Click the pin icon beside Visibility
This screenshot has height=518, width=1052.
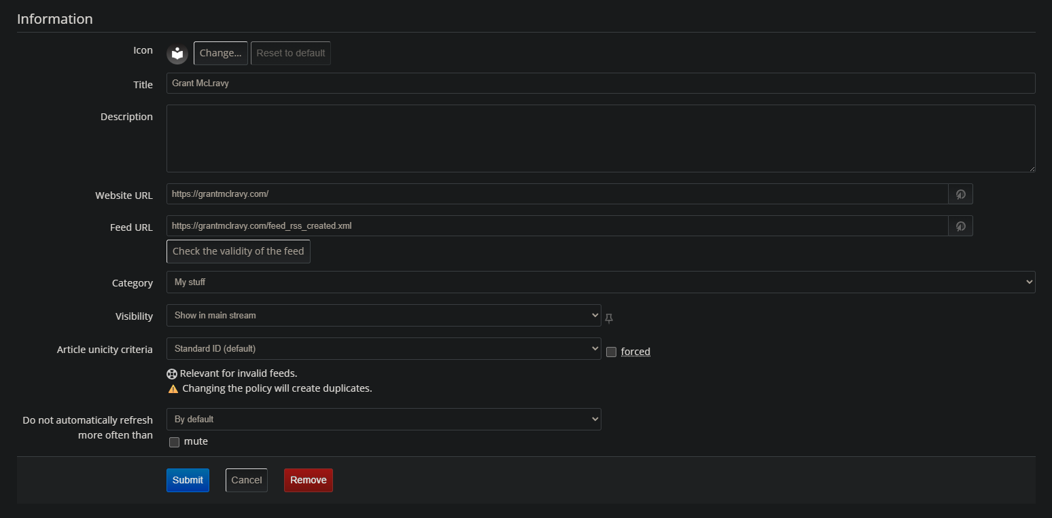pyautogui.click(x=609, y=318)
